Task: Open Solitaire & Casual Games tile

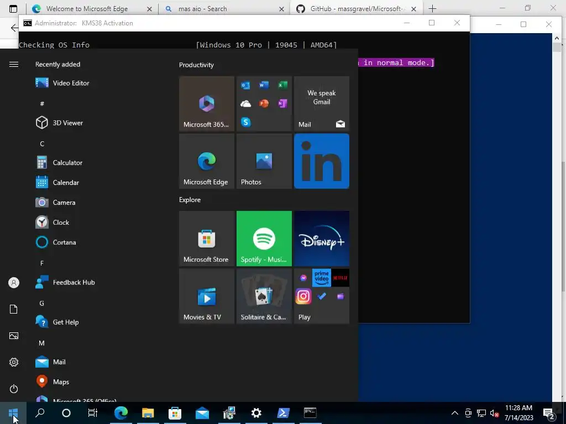Action: (264, 296)
